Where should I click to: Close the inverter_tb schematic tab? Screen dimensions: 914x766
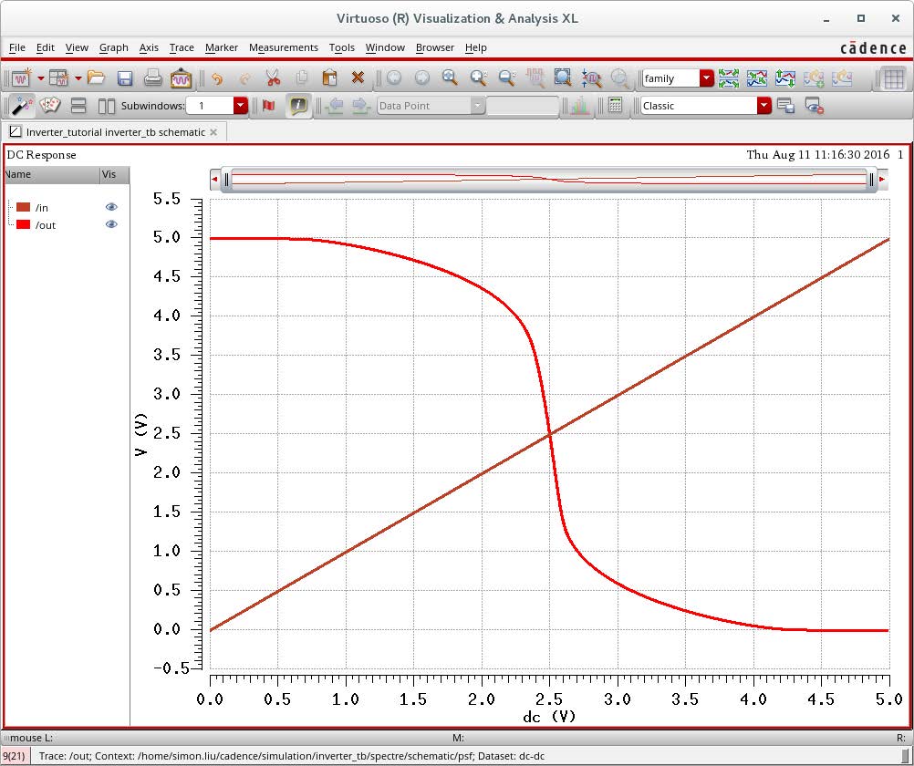click(213, 132)
